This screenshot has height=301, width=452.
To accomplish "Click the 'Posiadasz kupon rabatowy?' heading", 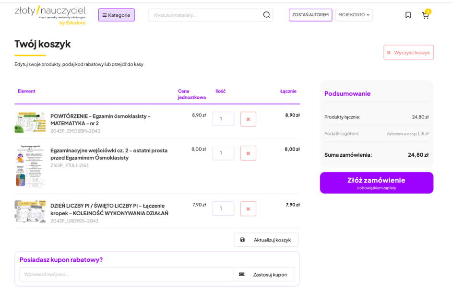I will pos(61,260).
